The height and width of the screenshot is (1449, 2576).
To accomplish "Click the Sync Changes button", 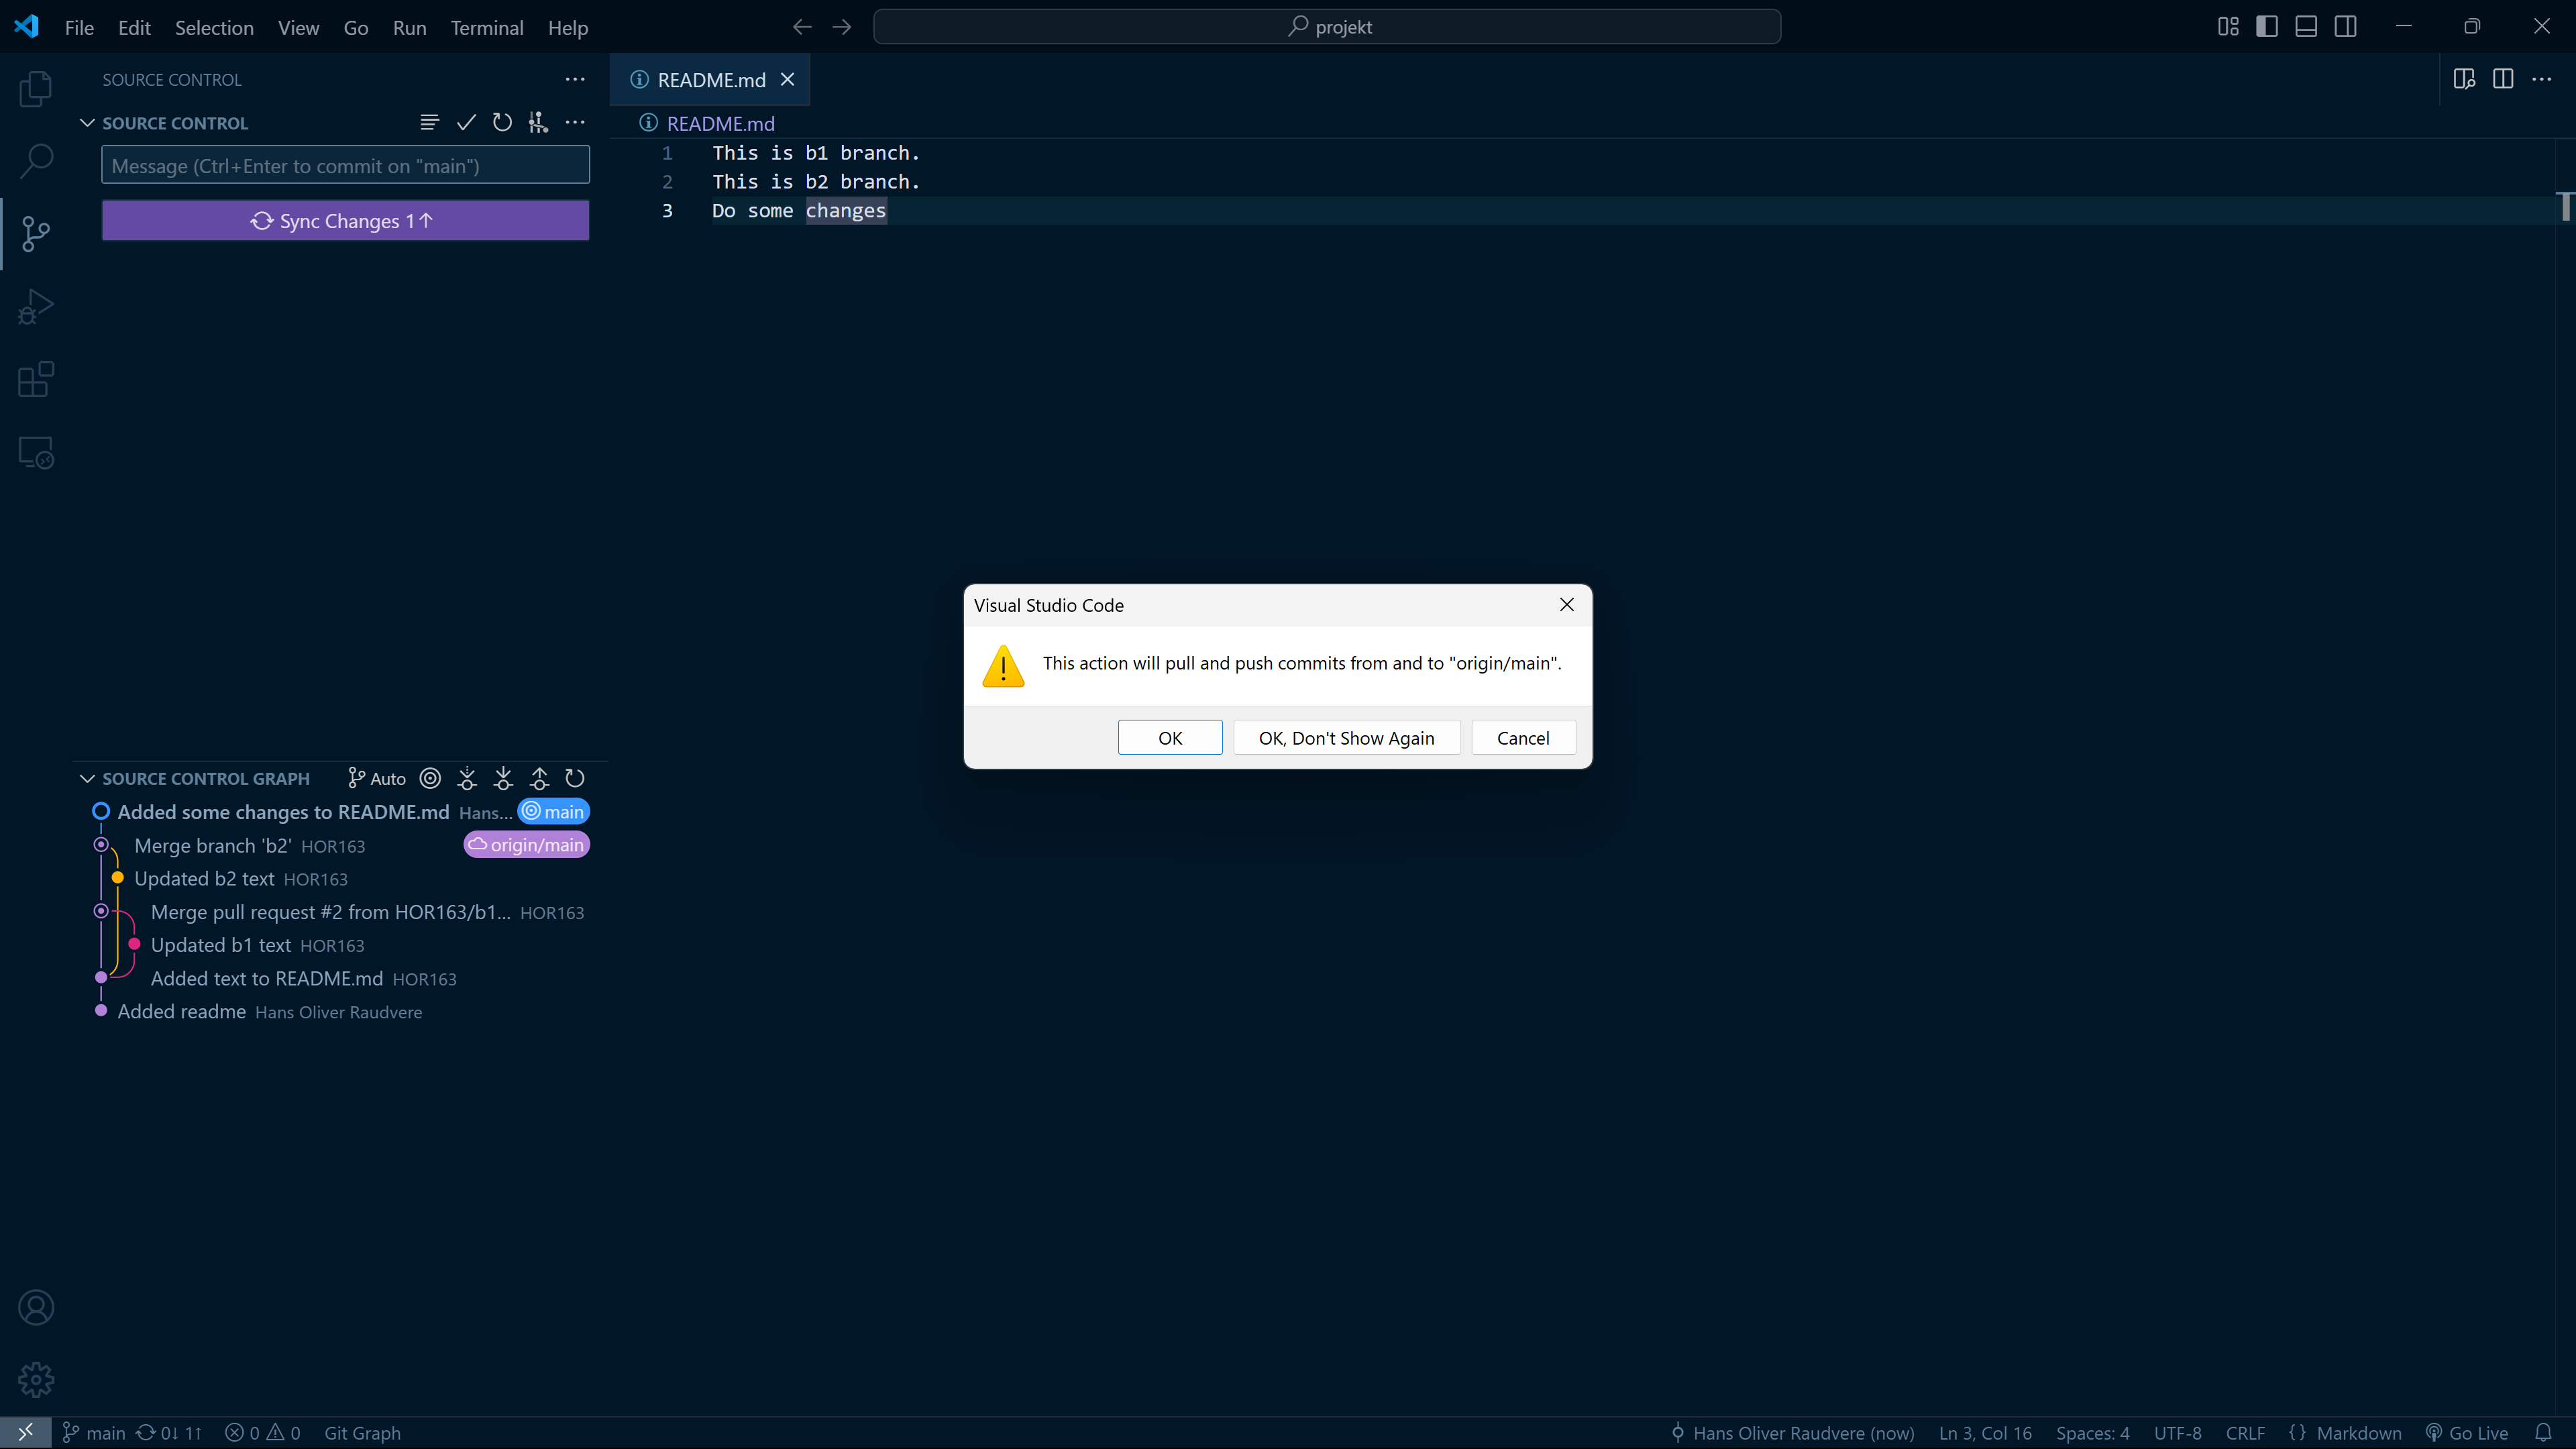I will click(345, 220).
